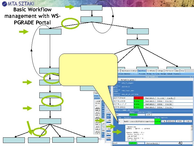
Task: Show short details for the 2007-5-10 8:15 instance
Action: (150, 107)
